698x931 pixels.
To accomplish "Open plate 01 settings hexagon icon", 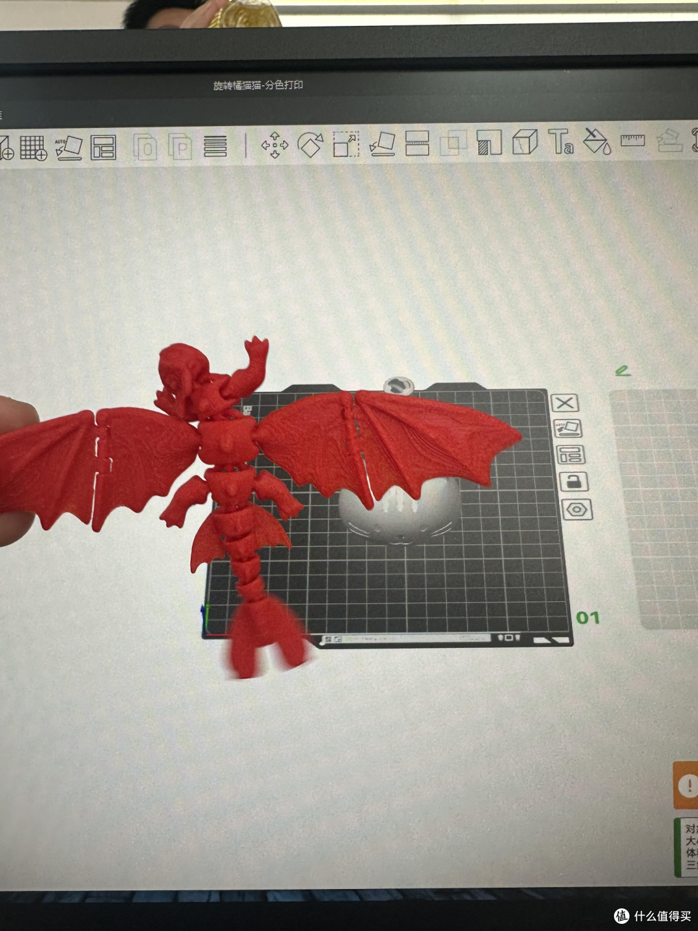I will [x=576, y=509].
